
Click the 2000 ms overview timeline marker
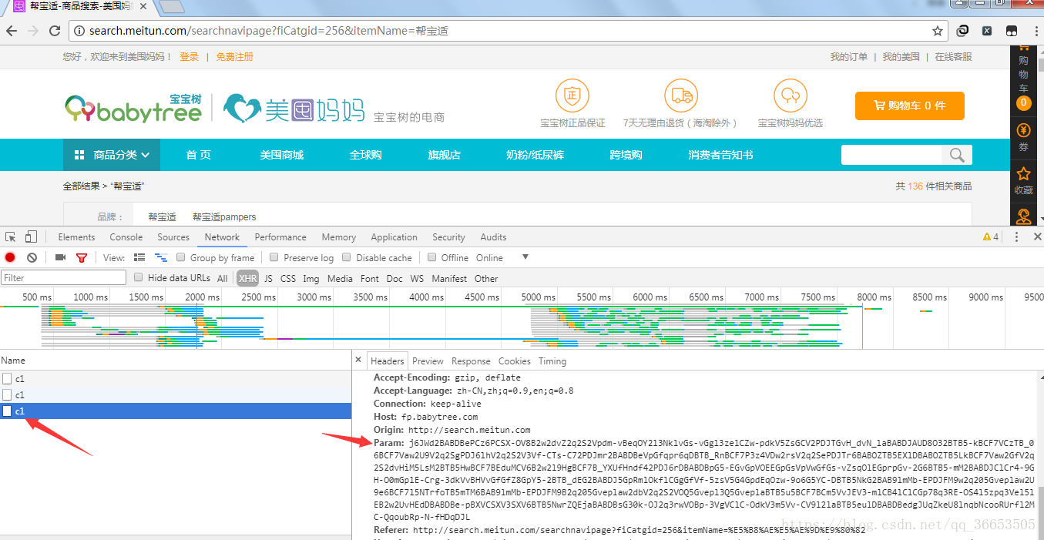click(201, 297)
